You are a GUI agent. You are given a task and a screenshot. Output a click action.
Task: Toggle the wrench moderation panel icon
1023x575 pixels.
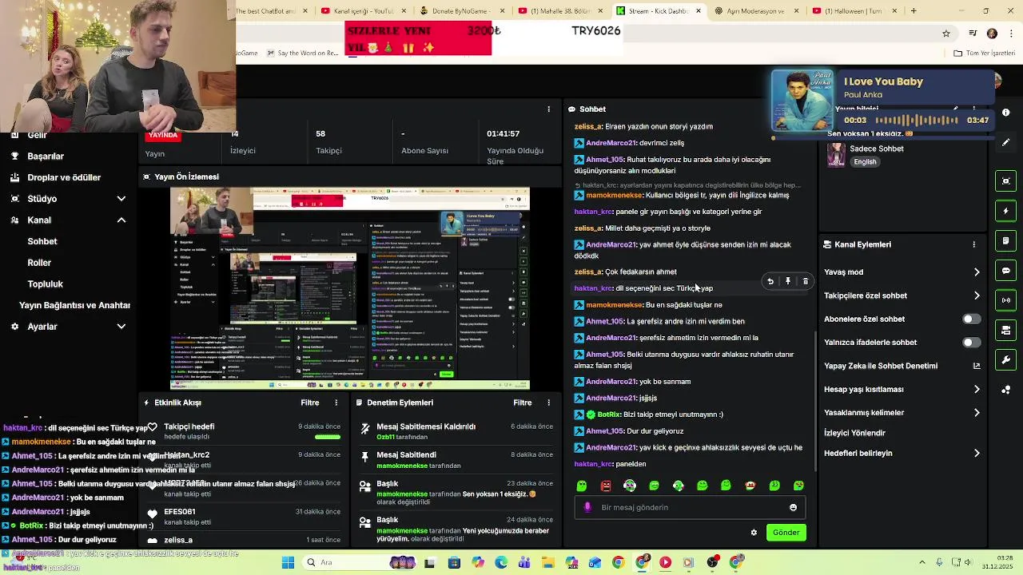tap(1006, 360)
